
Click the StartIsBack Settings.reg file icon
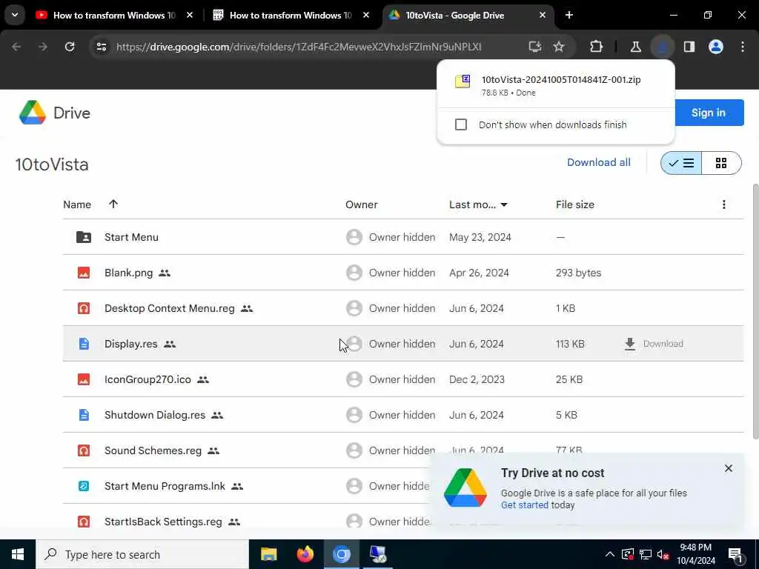click(84, 522)
